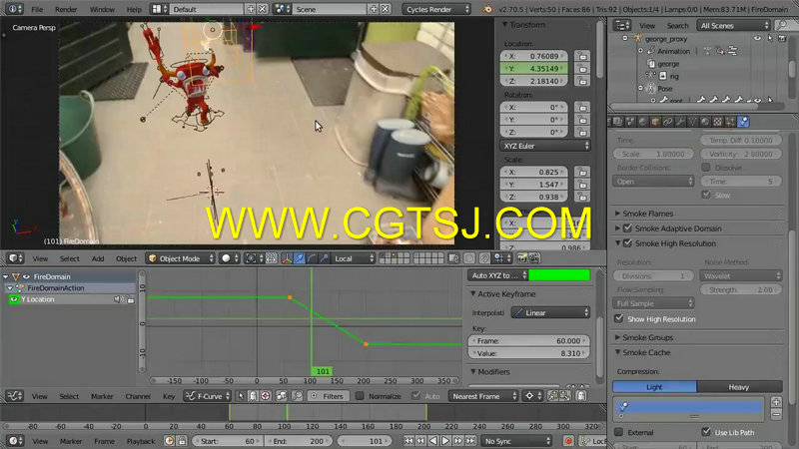Mute the Y Location channel speaker

[x=118, y=299]
